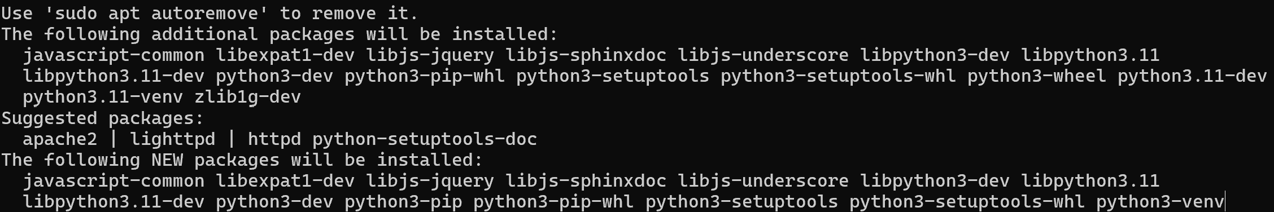The height and width of the screenshot is (212, 1274).
Task: Click 'python3-venv' next to text cursor
Action: (x=1160, y=202)
